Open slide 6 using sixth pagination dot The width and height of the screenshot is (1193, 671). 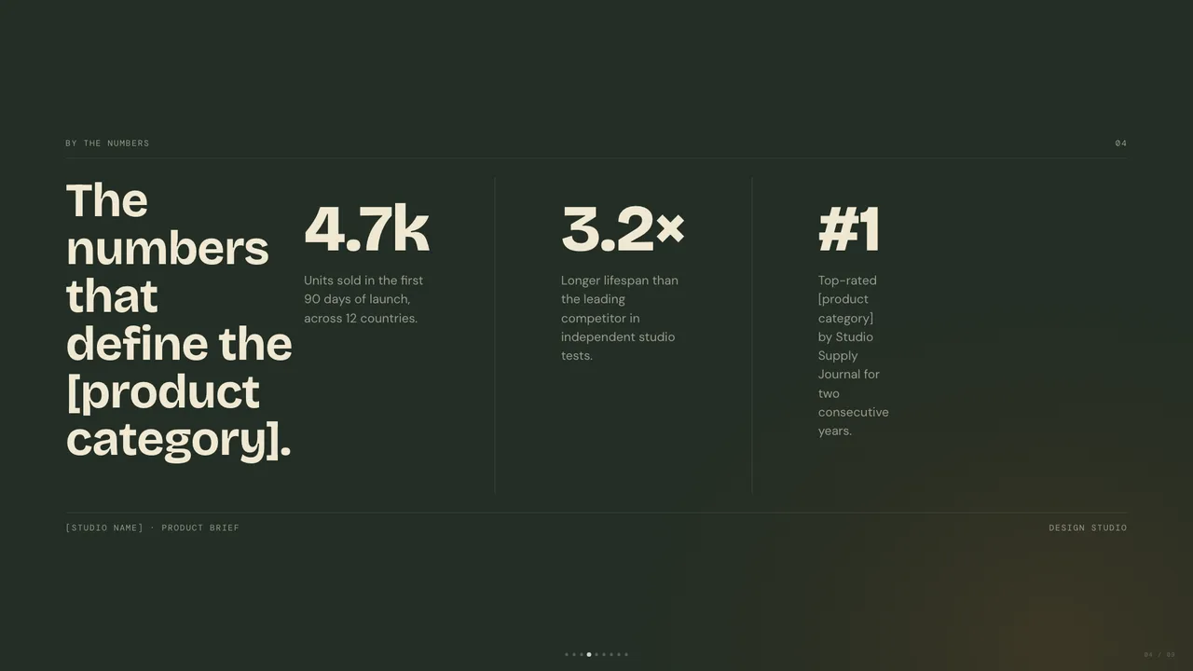point(604,654)
